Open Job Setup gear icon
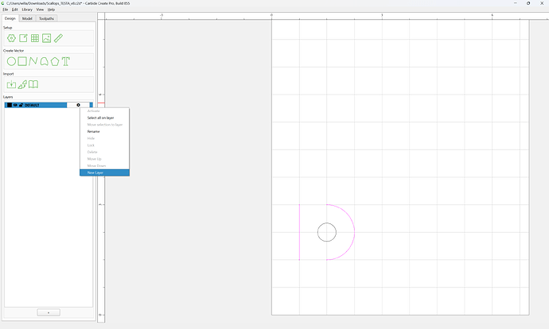 (11, 38)
